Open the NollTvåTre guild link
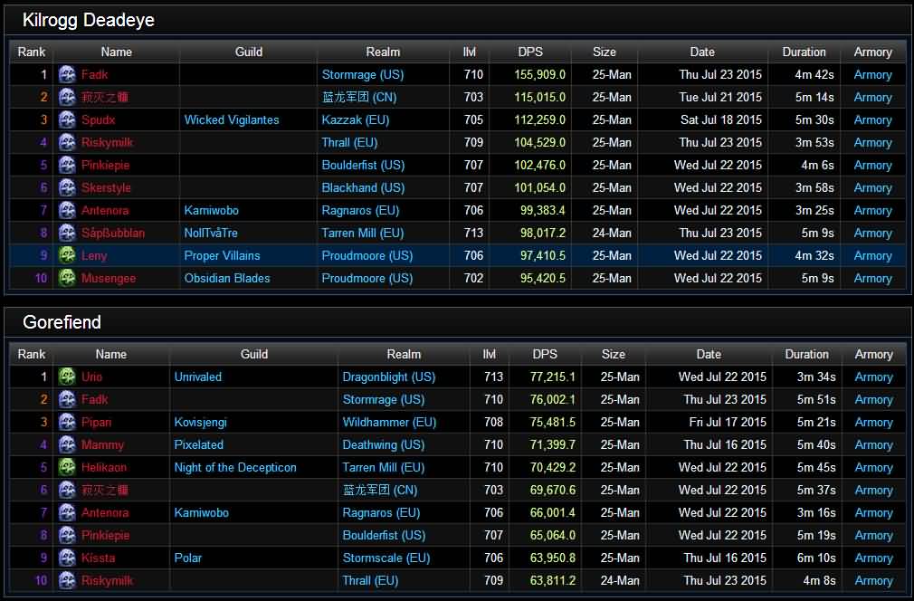Image resolution: width=914 pixels, height=601 pixels. coord(211,234)
